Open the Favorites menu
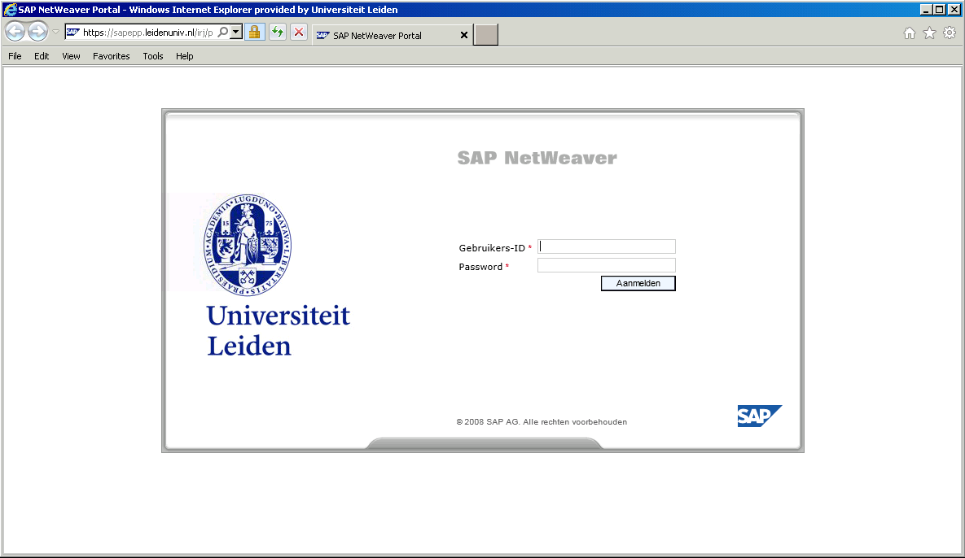965x558 pixels. (111, 56)
